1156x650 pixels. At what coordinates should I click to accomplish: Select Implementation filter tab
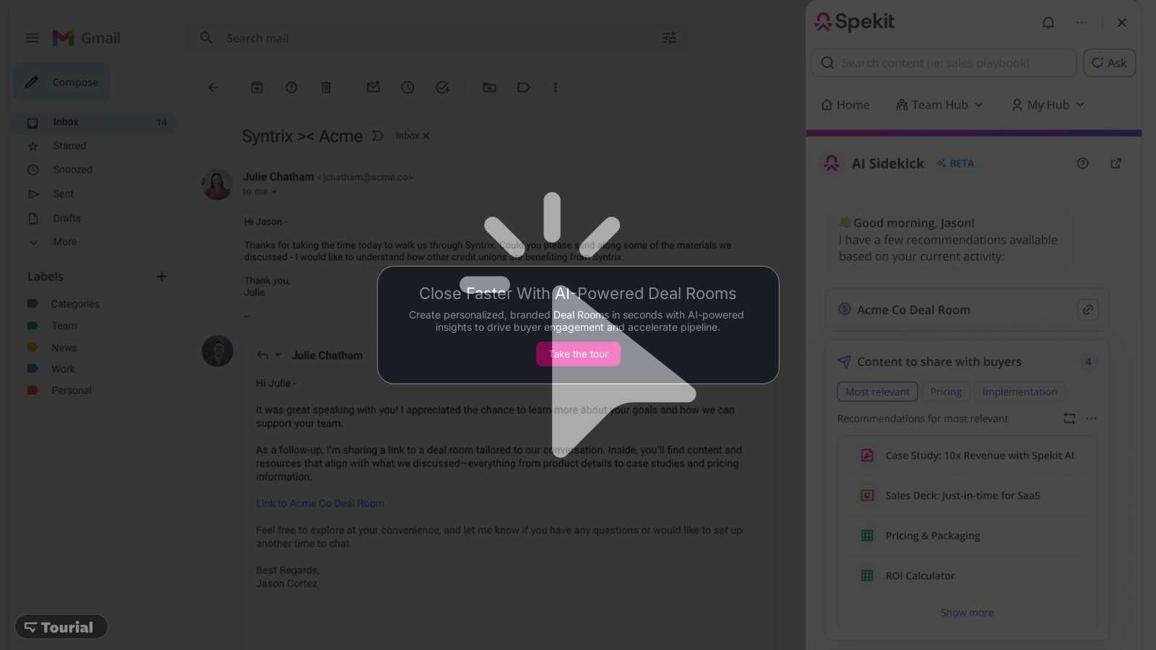1019,391
